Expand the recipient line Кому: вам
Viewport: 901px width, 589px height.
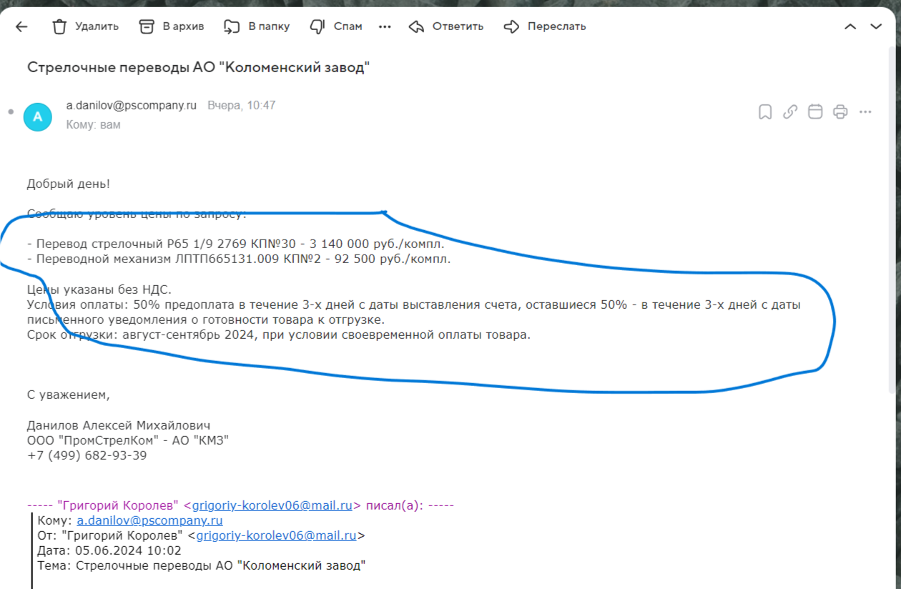[93, 124]
